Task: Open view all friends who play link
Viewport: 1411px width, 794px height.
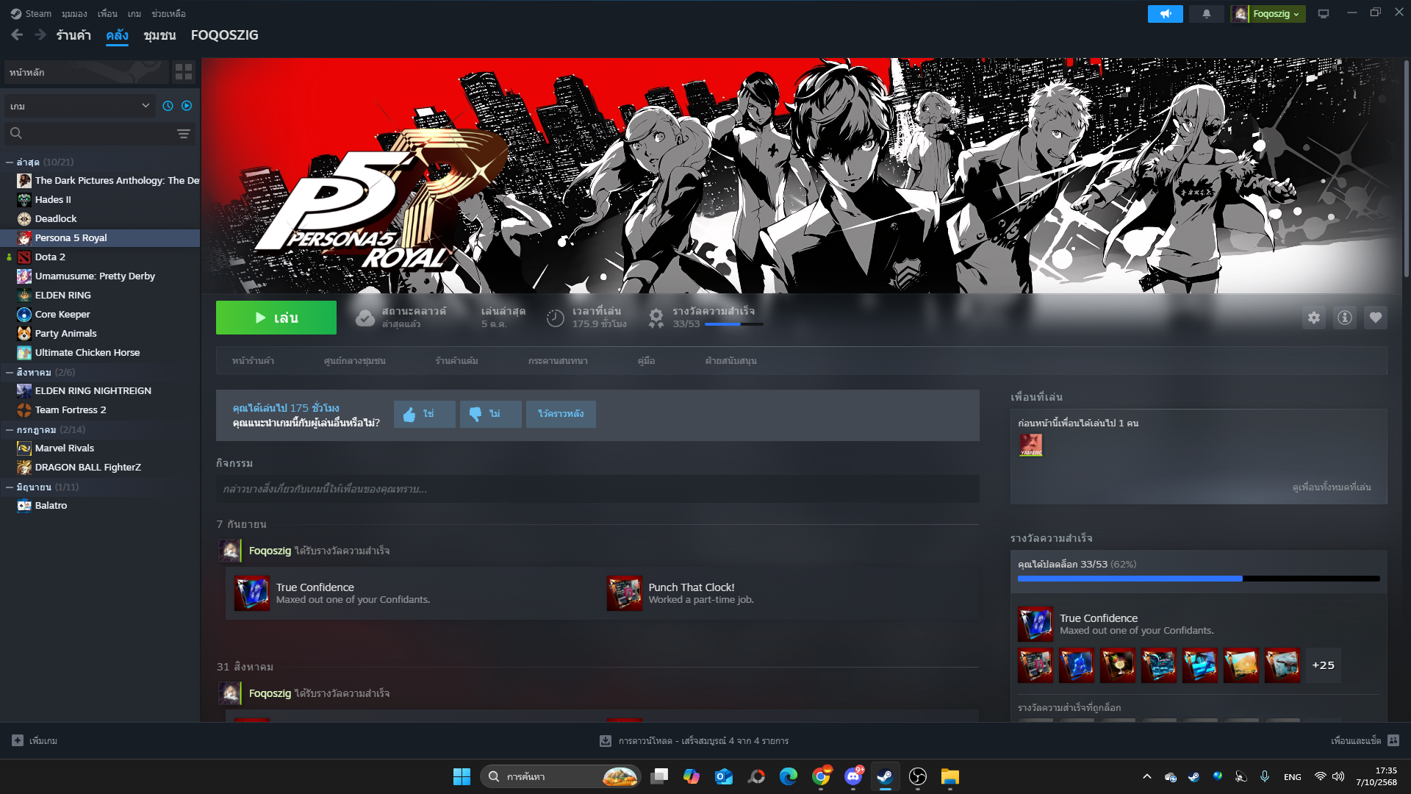Action: (1331, 487)
